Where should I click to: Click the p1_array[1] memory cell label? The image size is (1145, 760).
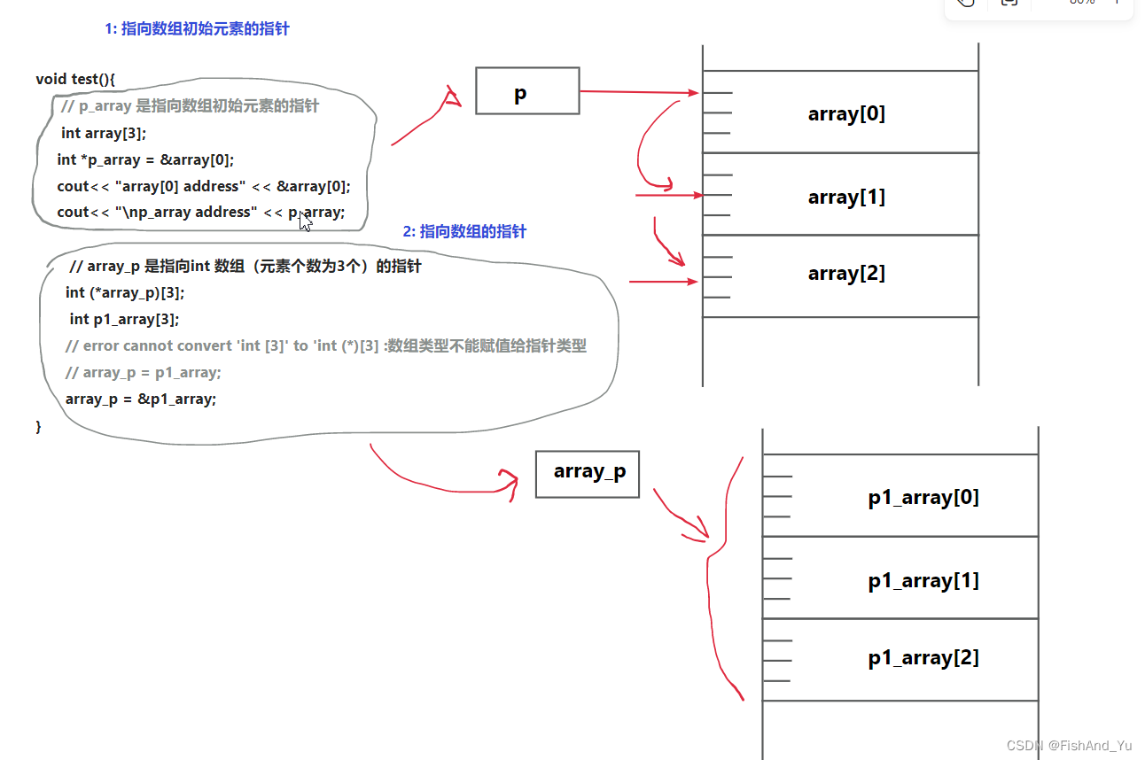point(923,581)
